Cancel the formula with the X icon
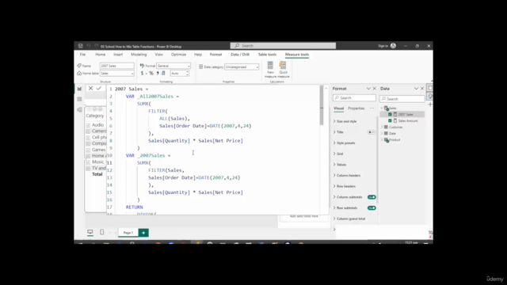Viewport: 507px width, 285px height. [90, 88]
